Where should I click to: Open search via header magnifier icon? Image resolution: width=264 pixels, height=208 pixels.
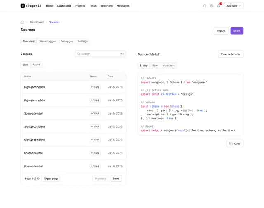coord(205,6)
